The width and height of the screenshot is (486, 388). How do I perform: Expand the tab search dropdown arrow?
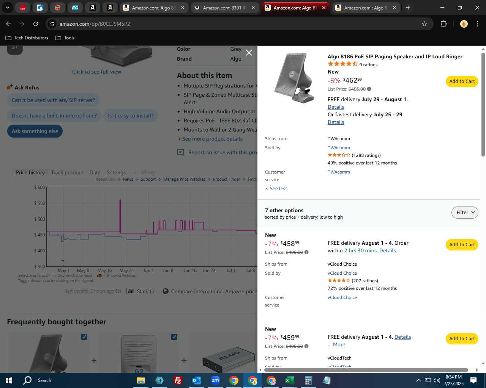coord(7,8)
